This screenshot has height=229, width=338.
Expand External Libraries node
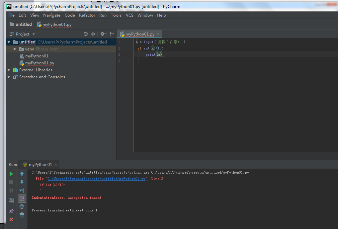pos(9,70)
